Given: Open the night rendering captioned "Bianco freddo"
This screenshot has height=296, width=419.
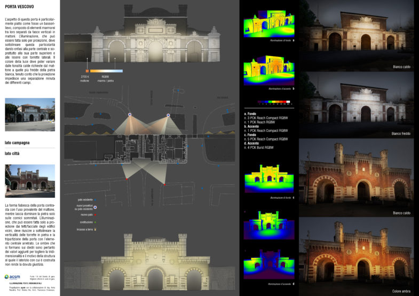Looking at the screenshot, I should pyautogui.click(x=357, y=105).
